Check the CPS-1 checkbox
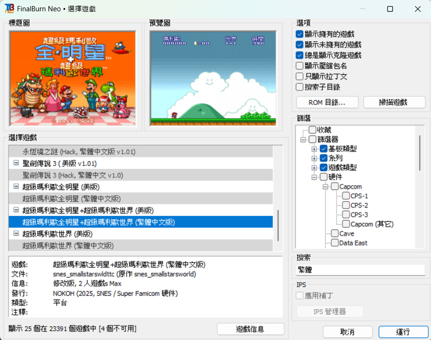The height and width of the screenshot is (340, 431). coord(346,196)
